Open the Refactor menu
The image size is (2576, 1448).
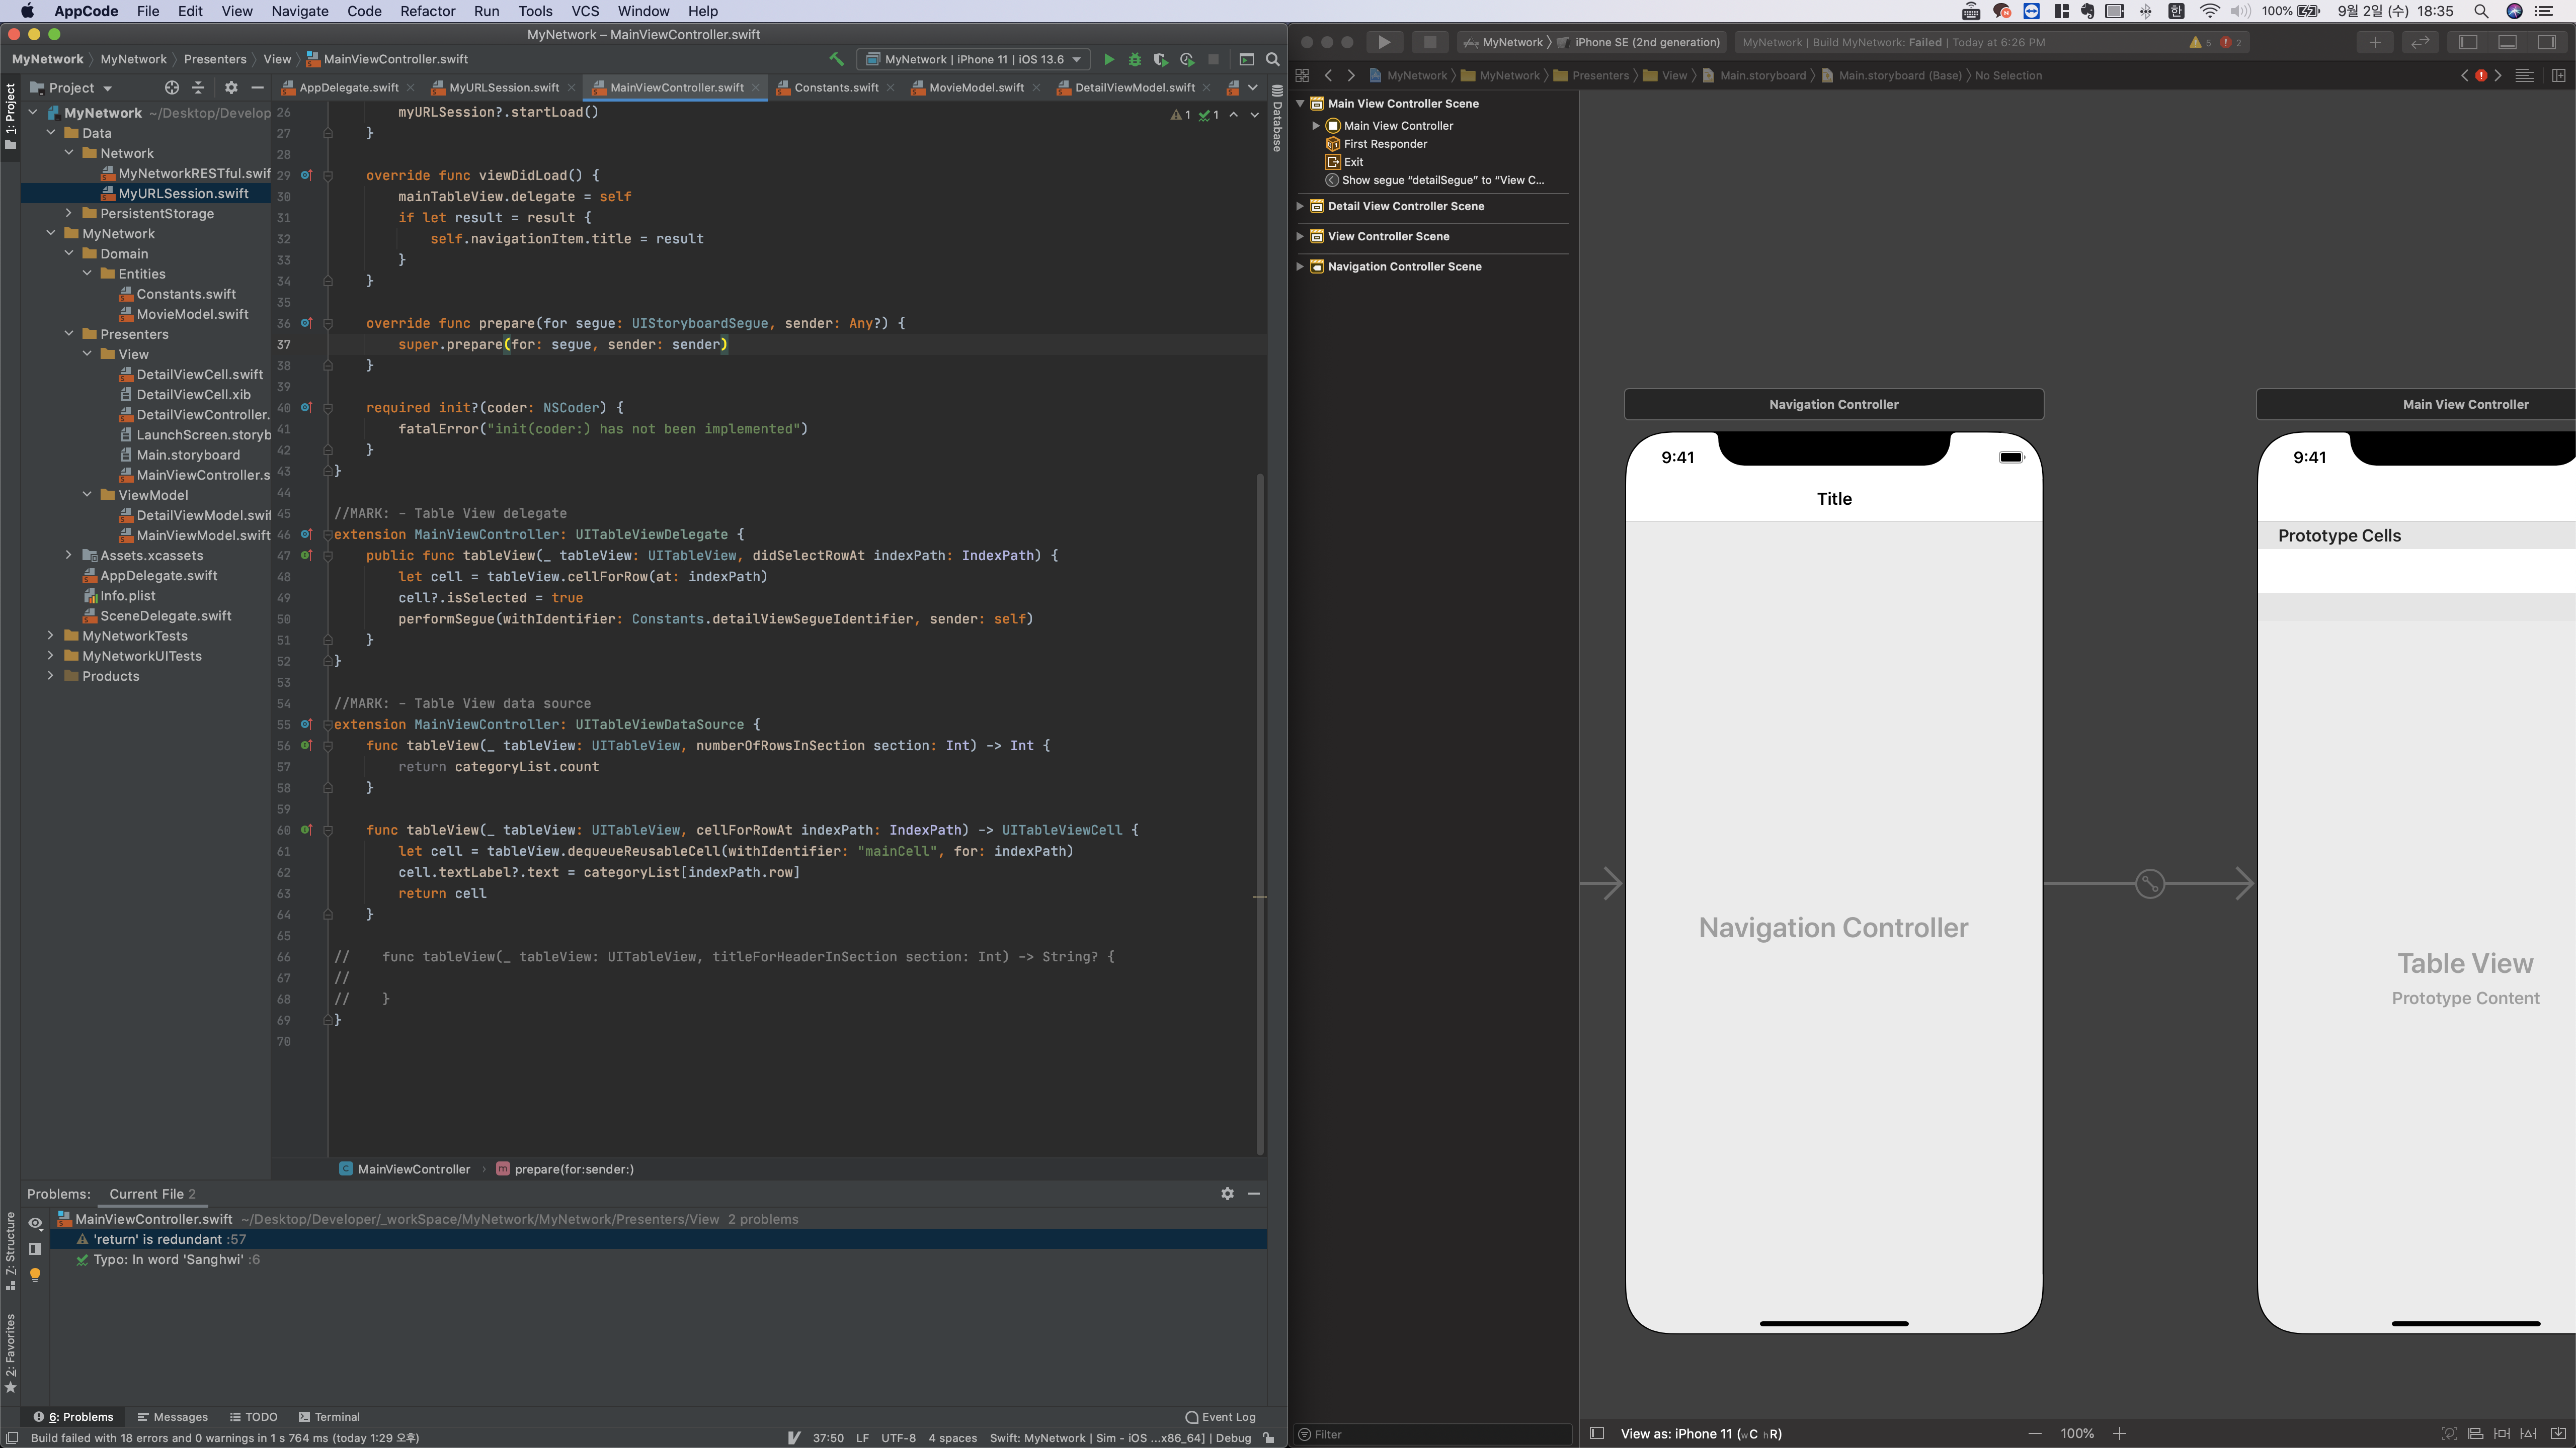427,11
